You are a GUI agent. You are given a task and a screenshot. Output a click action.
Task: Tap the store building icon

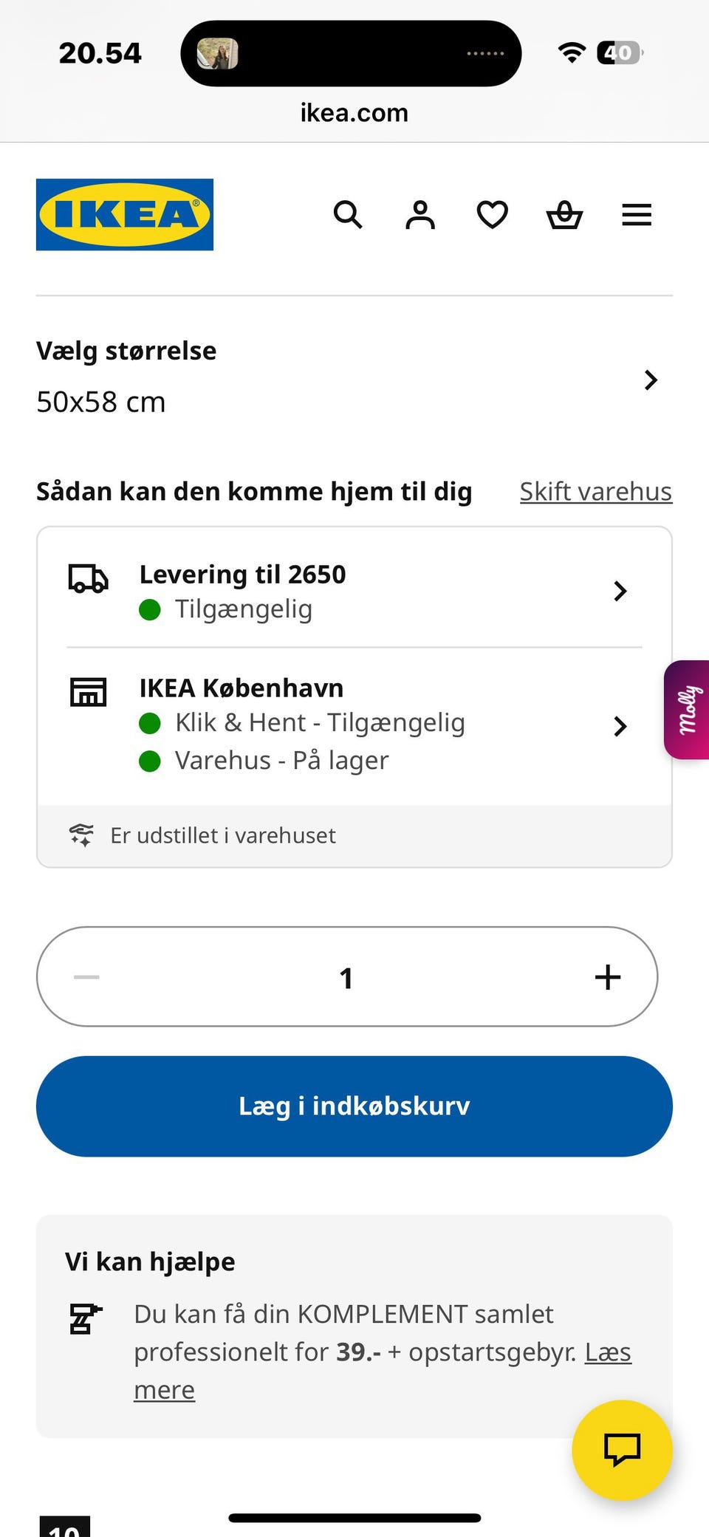(88, 692)
